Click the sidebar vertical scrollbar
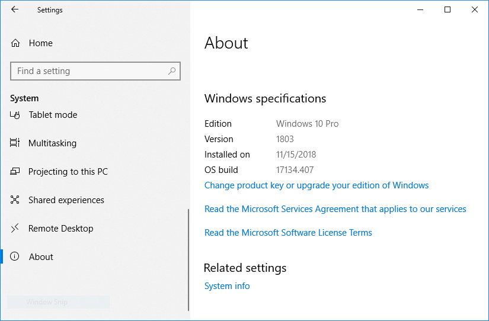The image size is (489, 321). 188,259
